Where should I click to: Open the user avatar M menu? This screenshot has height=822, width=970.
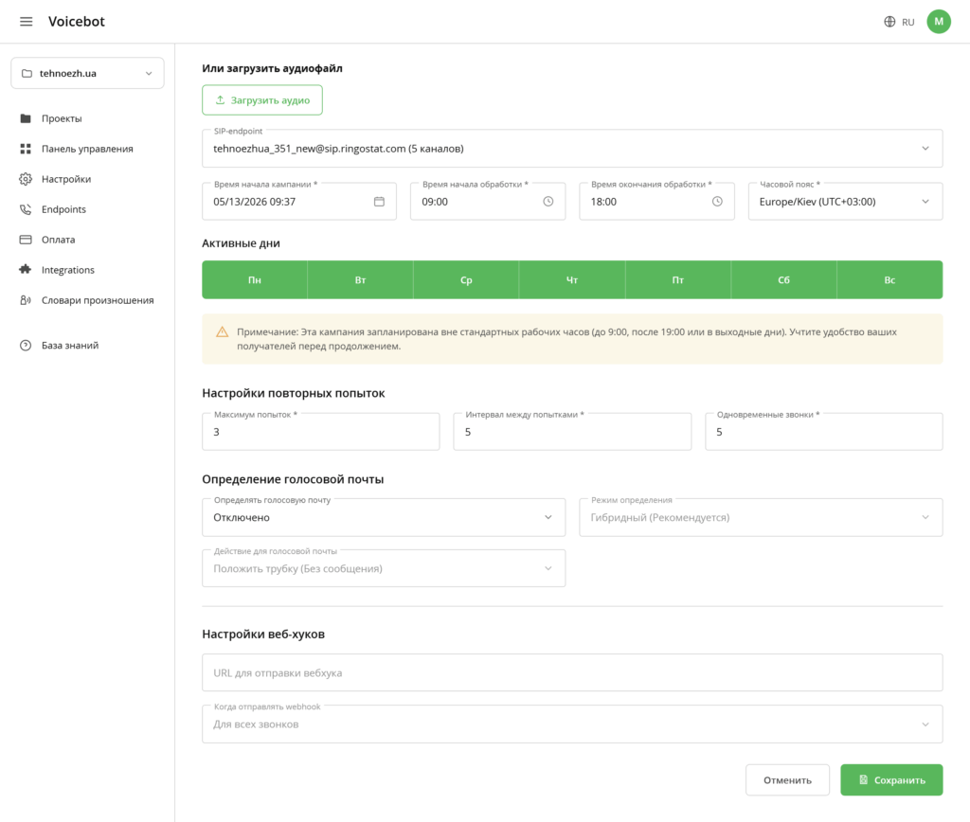click(939, 22)
